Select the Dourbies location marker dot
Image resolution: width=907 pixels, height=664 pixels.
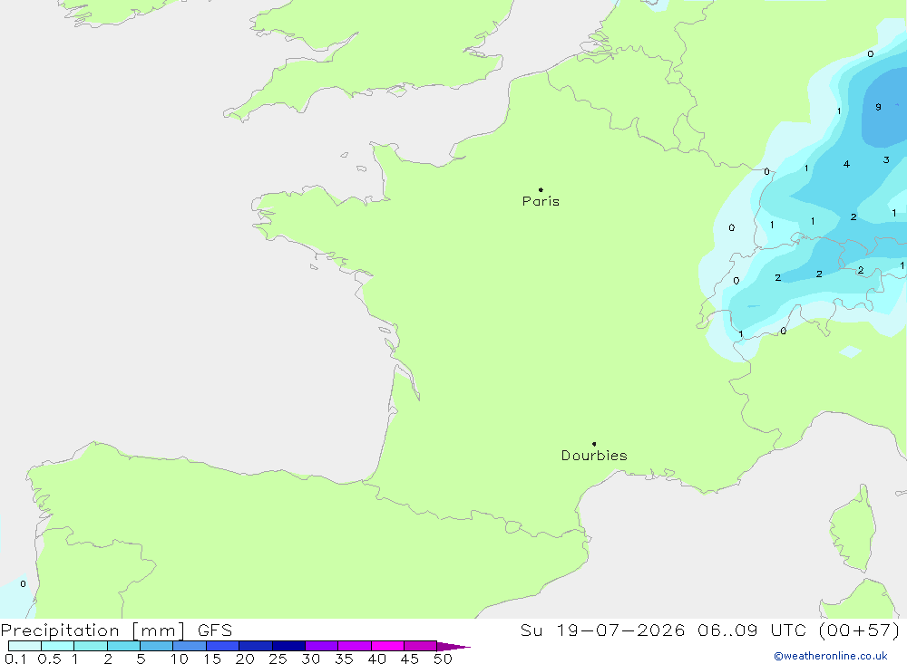594,444
